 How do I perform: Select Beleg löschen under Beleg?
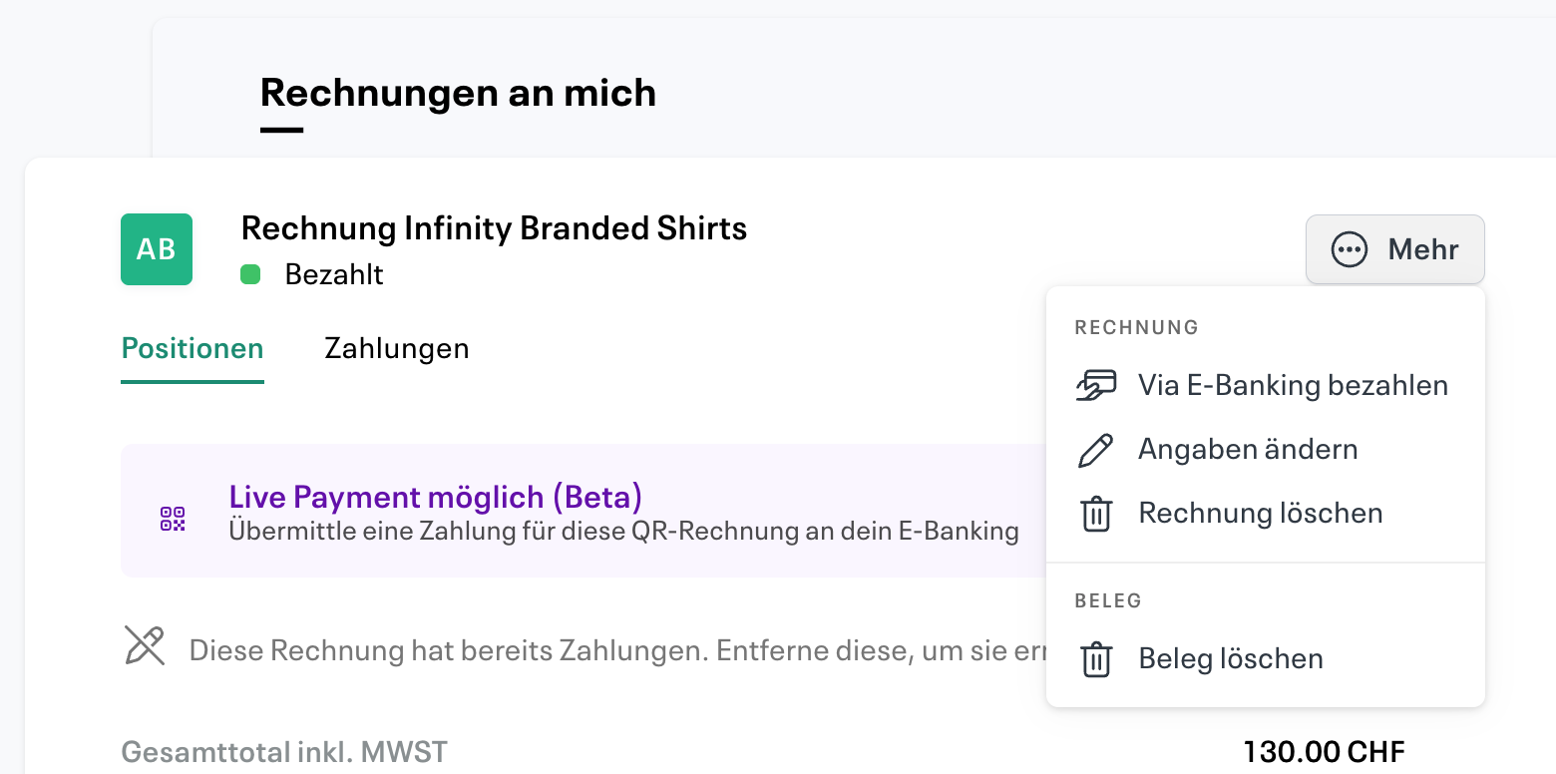(x=1230, y=658)
